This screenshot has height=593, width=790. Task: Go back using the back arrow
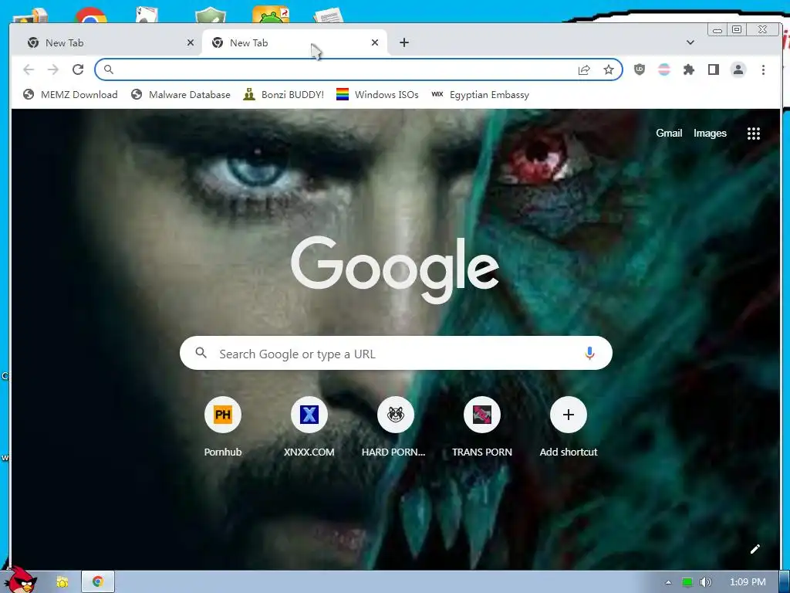[29, 69]
